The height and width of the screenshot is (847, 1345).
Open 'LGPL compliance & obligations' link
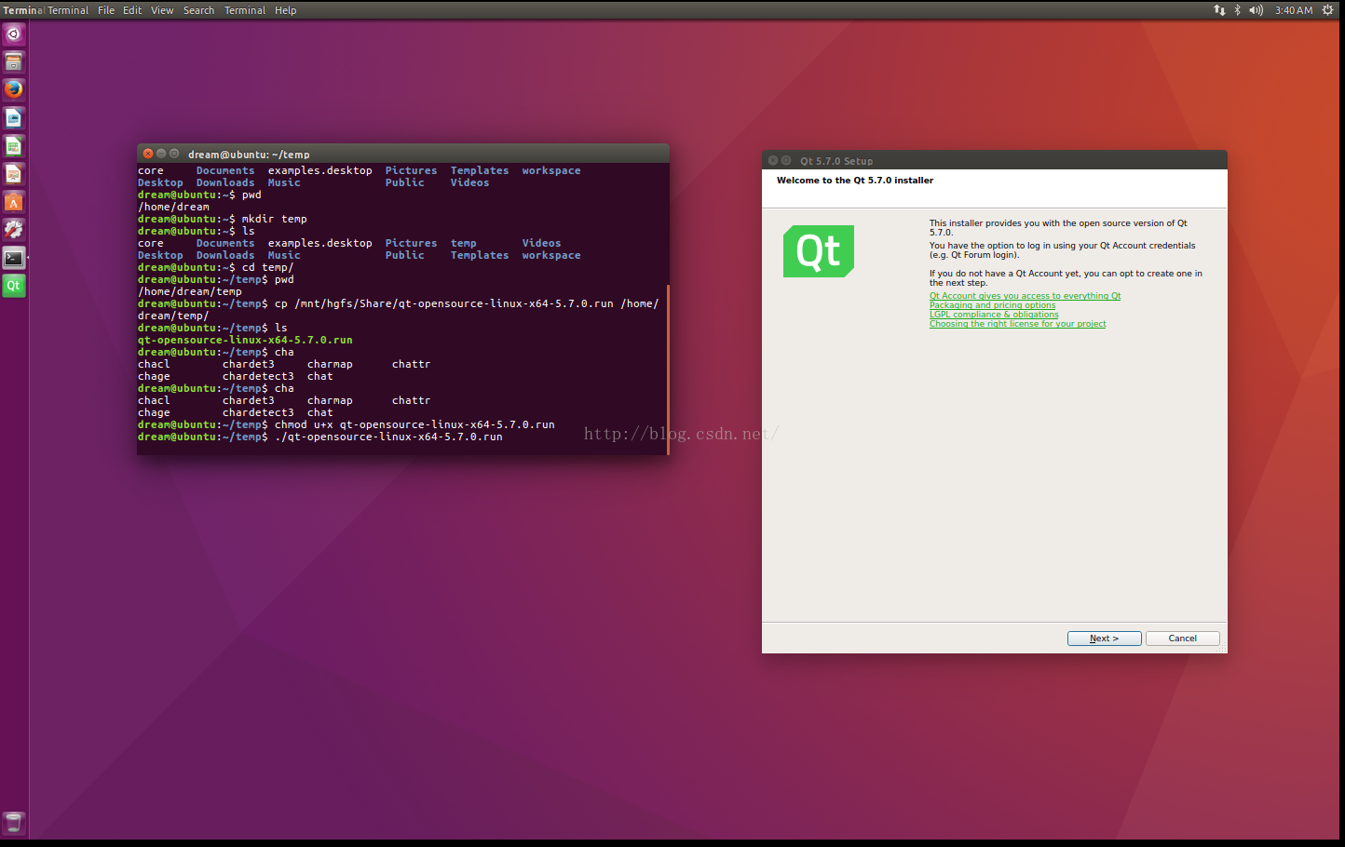pyautogui.click(x=994, y=315)
